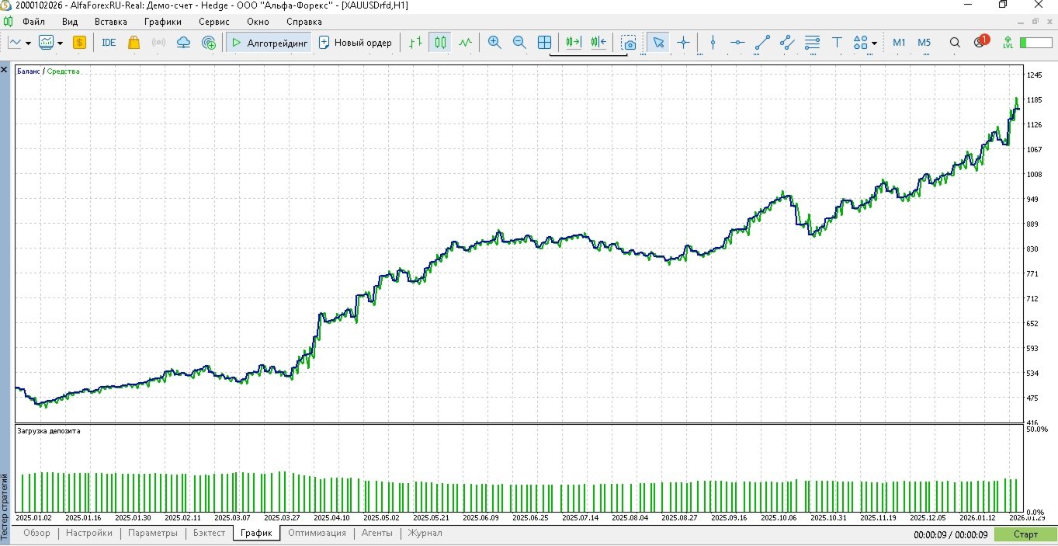
Task: Switch to the Настройки tab
Action: (89, 533)
